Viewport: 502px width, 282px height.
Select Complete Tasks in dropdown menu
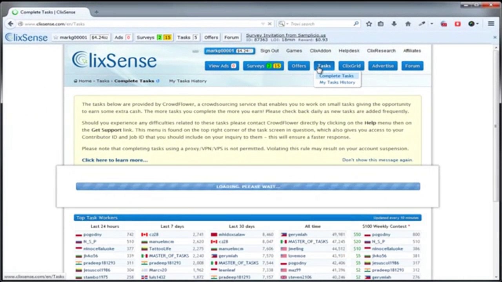tap(336, 76)
